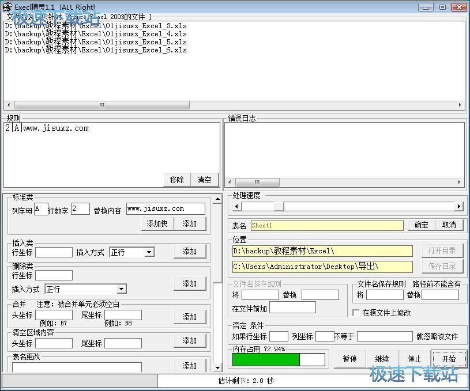Click 添加 in the 删除类 group

pyautogui.click(x=190, y=283)
